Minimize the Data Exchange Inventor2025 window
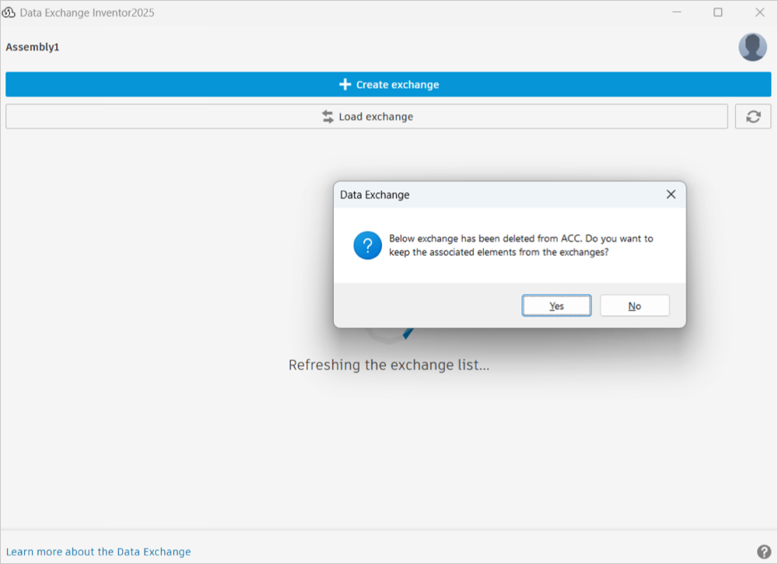This screenshot has width=778, height=564. 677,12
